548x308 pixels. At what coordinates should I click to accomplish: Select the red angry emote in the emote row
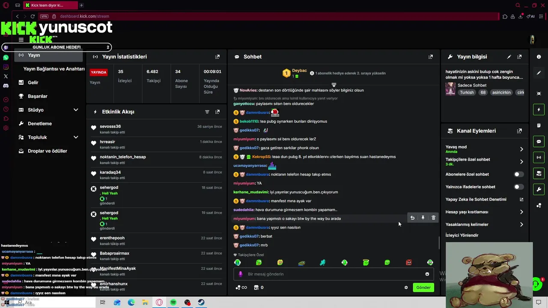408,262
